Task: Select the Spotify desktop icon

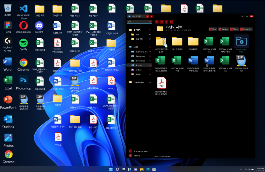Action: [24, 45]
